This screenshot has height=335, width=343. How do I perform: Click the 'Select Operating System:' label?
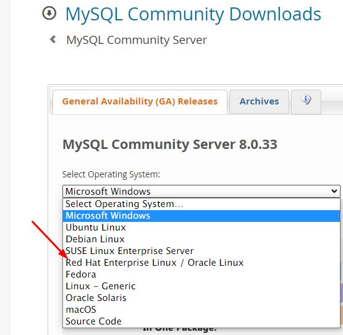pyautogui.click(x=111, y=175)
